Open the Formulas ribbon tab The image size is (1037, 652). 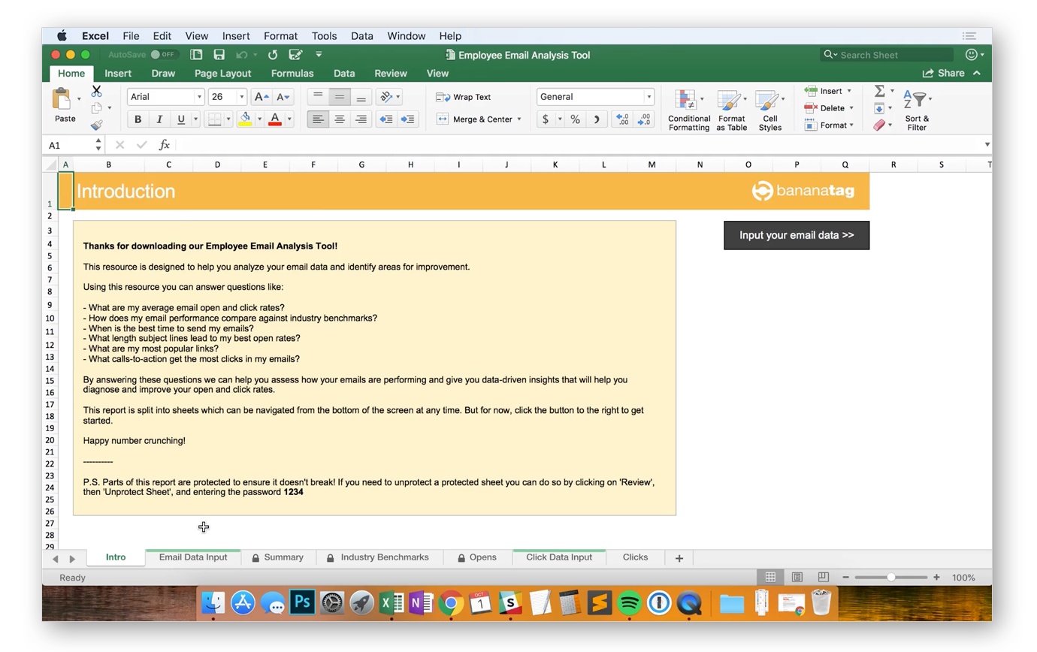click(x=292, y=74)
